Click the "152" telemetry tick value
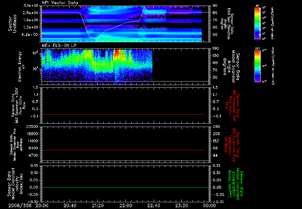 click(x=216, y=141)
